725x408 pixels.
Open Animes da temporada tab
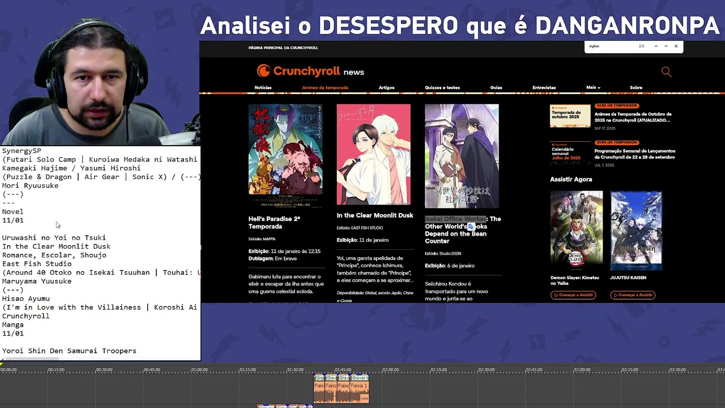(325, 87)
